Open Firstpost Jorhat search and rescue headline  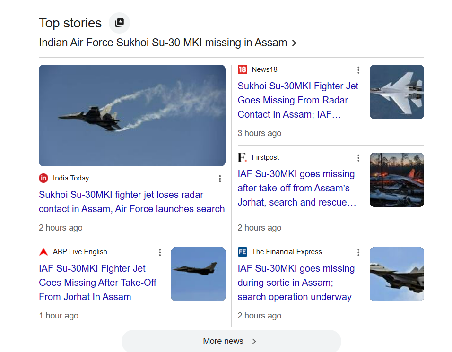(x=296, y=188)
